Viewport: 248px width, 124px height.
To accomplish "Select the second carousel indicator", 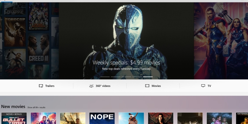I will click(116, 77).
